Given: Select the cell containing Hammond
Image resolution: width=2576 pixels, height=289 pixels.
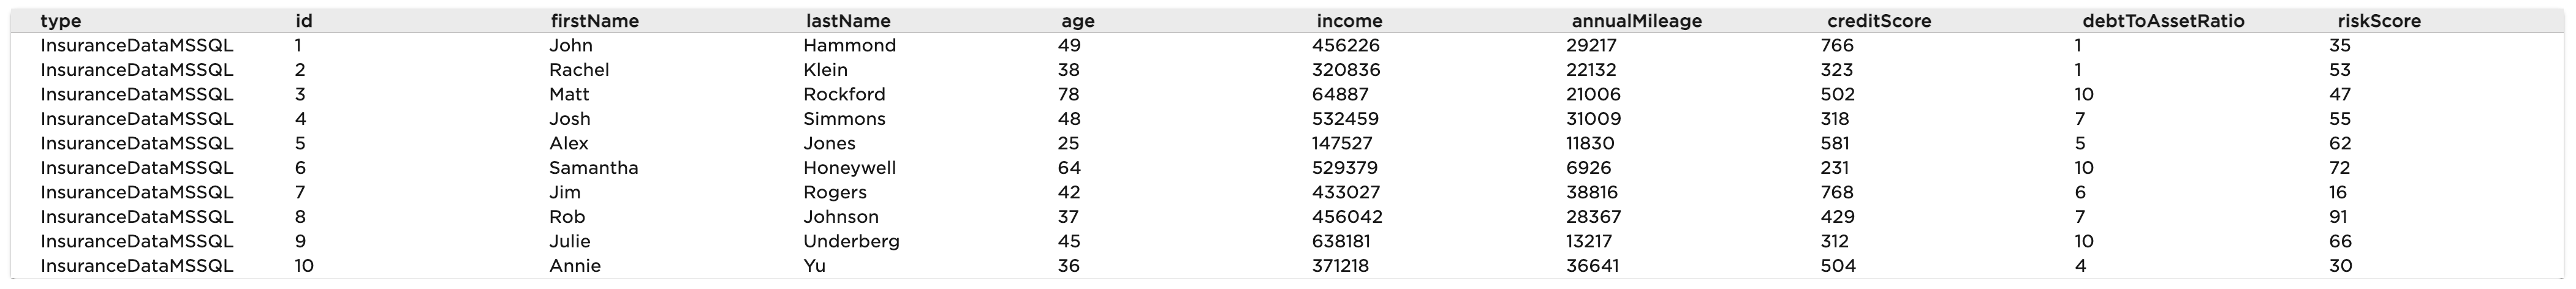Looking at the screenshot, I should point(849,46).
